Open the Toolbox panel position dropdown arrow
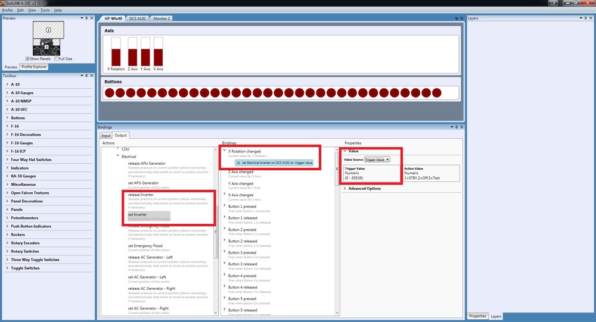596x322 pixels. point(82,76)
